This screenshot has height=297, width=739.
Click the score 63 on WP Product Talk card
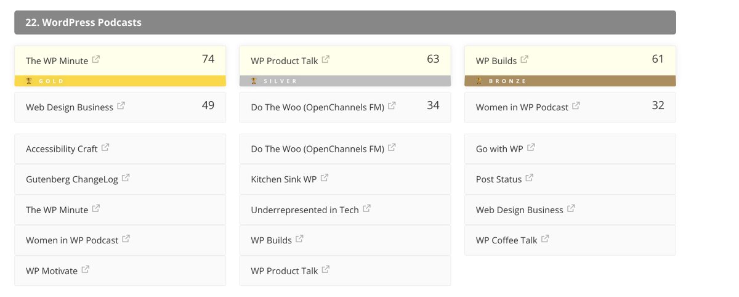[x=433, y=59]
